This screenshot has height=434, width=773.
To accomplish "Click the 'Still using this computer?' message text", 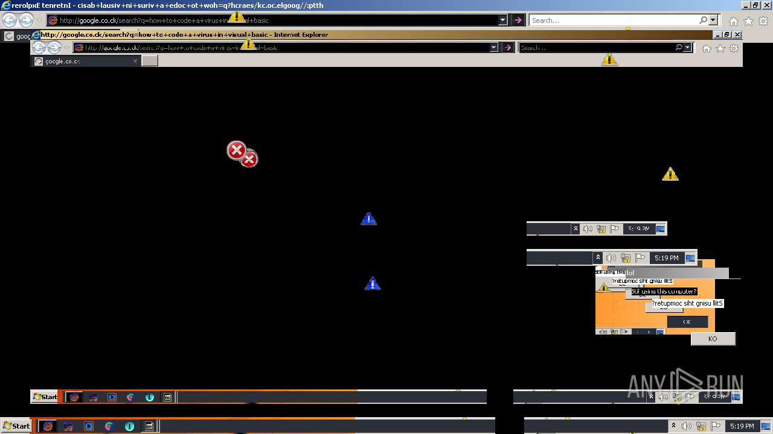I will click(x=664, y=292).
